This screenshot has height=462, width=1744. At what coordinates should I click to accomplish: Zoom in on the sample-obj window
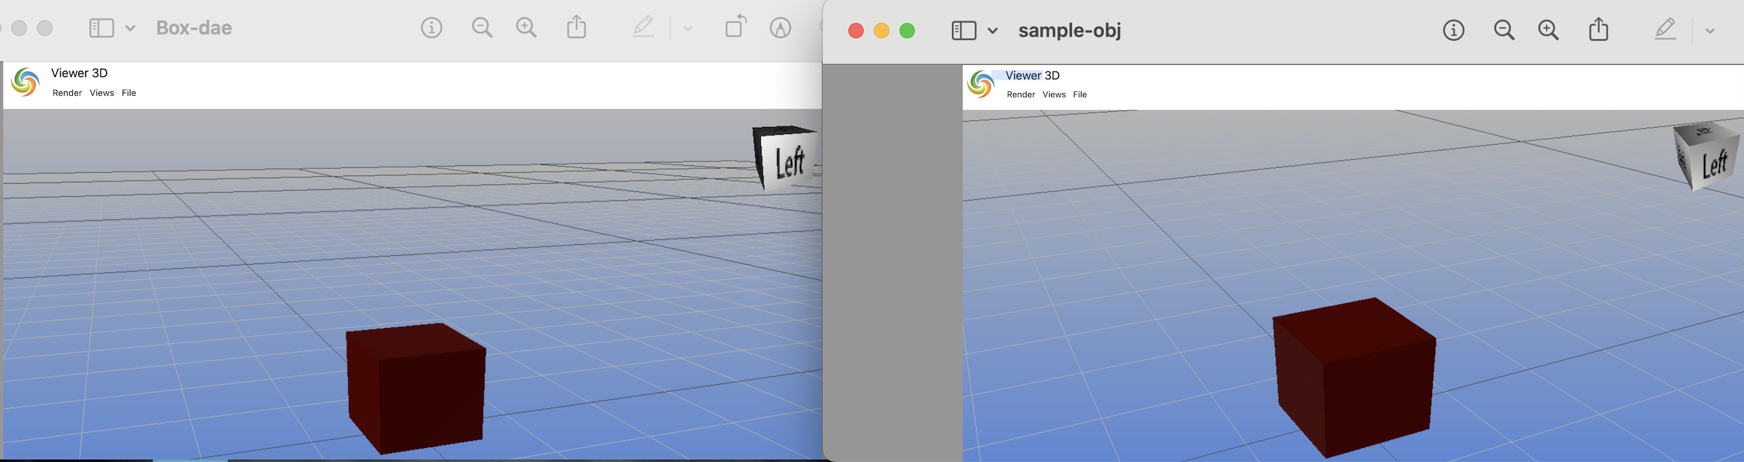pos(1549,31)
